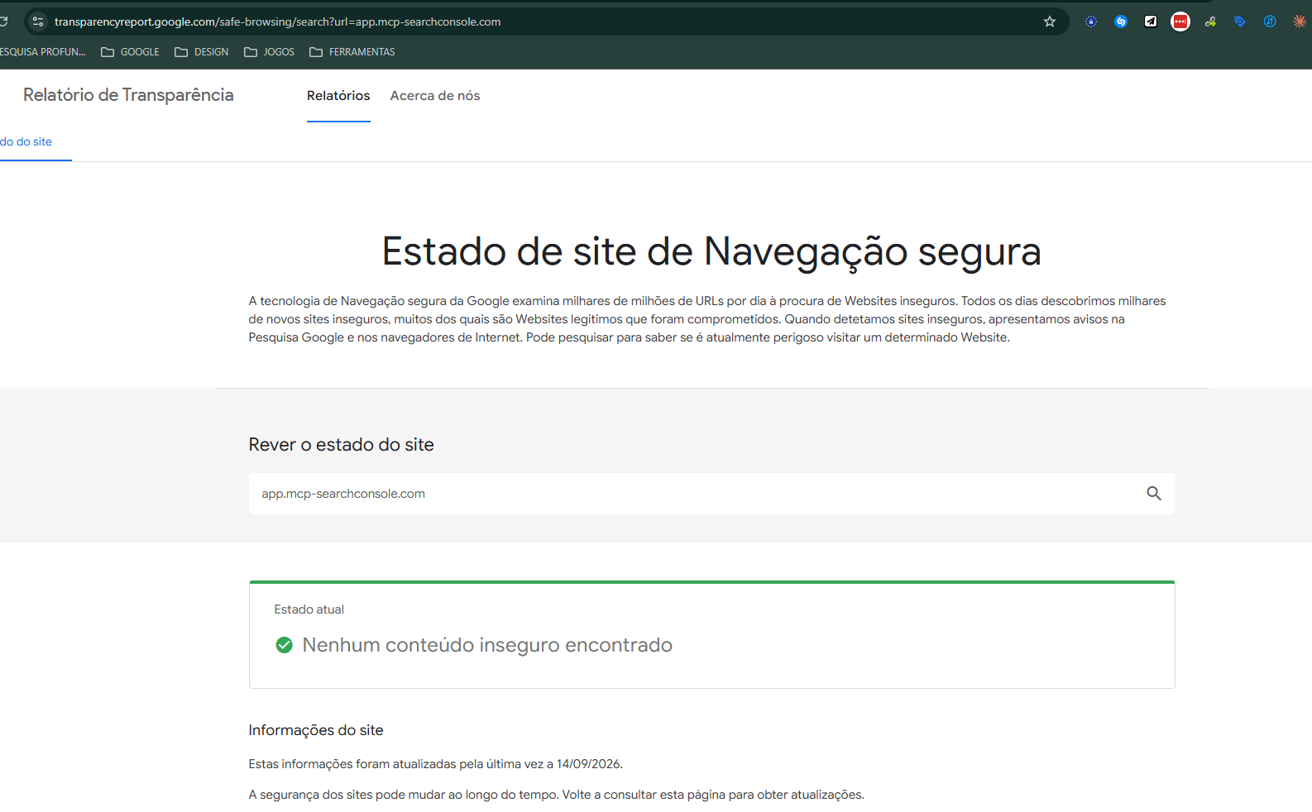Open the paper plane extension icon
Screen dimensions: 1312x812
pyautogui.click(x=1151, y=21)
